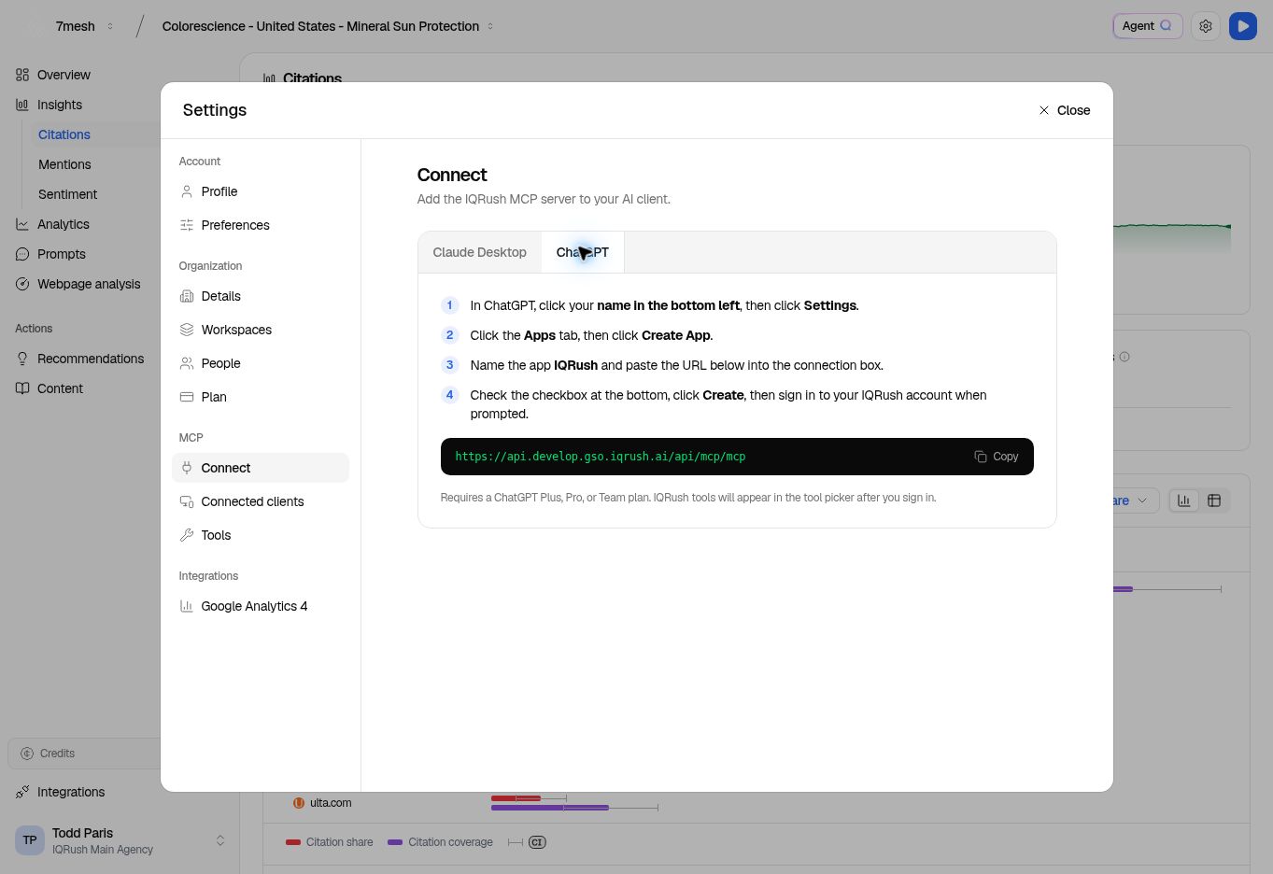Click the Credits button in the left sidebar
The image size is (1273, 874).
coord(84,754)
